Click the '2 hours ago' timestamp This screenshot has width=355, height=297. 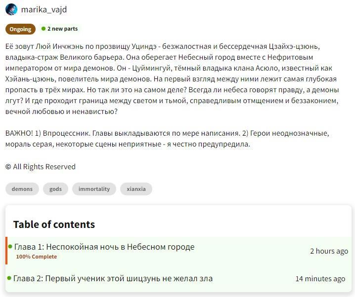329,251
